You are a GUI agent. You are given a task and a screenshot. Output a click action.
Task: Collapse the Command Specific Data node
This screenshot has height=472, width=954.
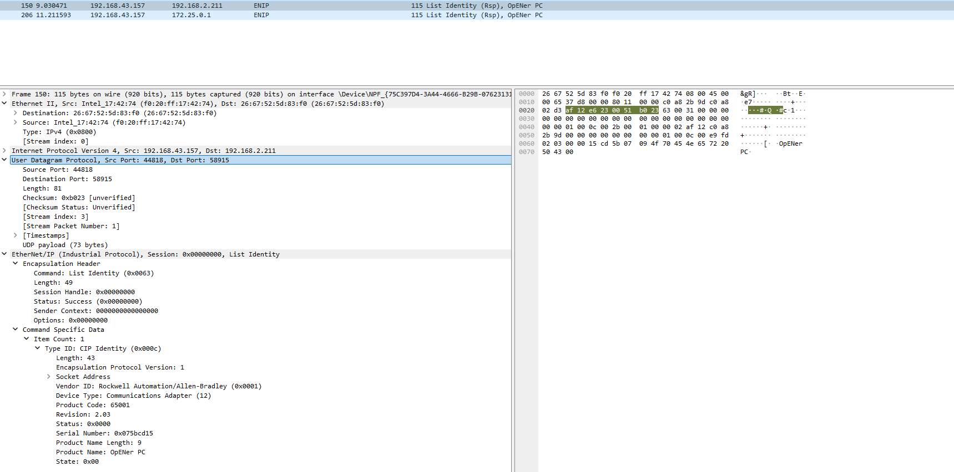[16, 330]
